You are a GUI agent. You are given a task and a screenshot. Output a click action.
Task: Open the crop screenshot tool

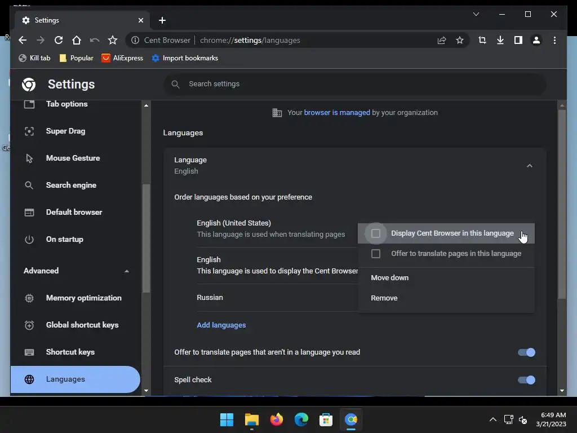482,40
